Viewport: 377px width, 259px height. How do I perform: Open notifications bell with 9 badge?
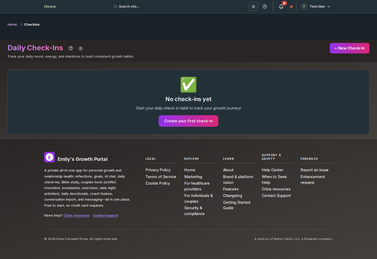[x=281, y=7]
